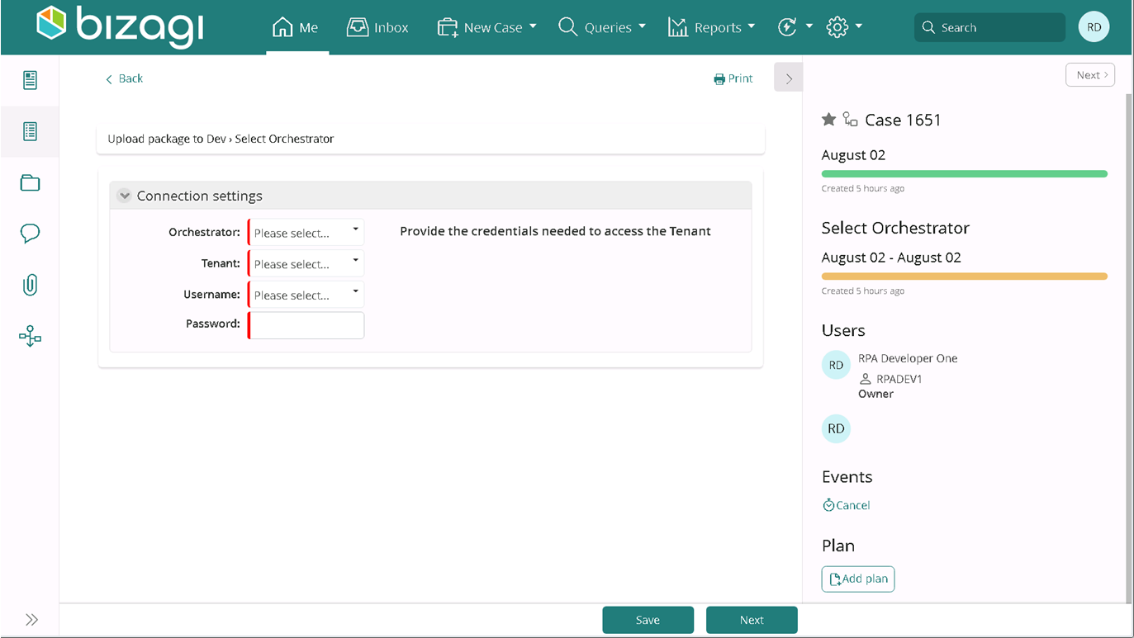Open comments speech bubble in sidebar
Viewport: 1134px width, 638px height.
[x=31, y=234]
